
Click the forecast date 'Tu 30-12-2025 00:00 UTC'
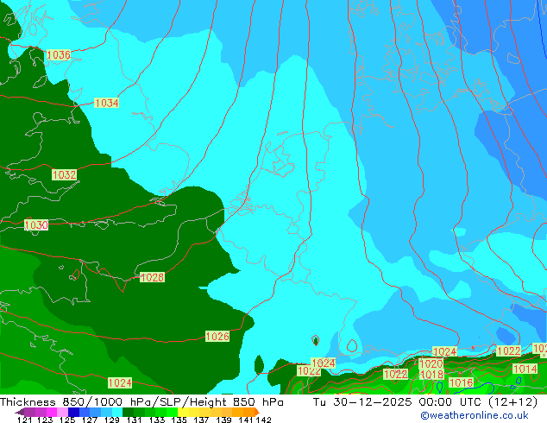(x=398, y=402)
